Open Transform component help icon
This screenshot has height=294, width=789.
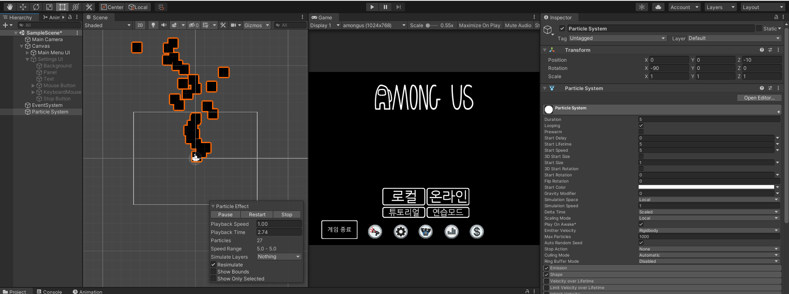762,50
